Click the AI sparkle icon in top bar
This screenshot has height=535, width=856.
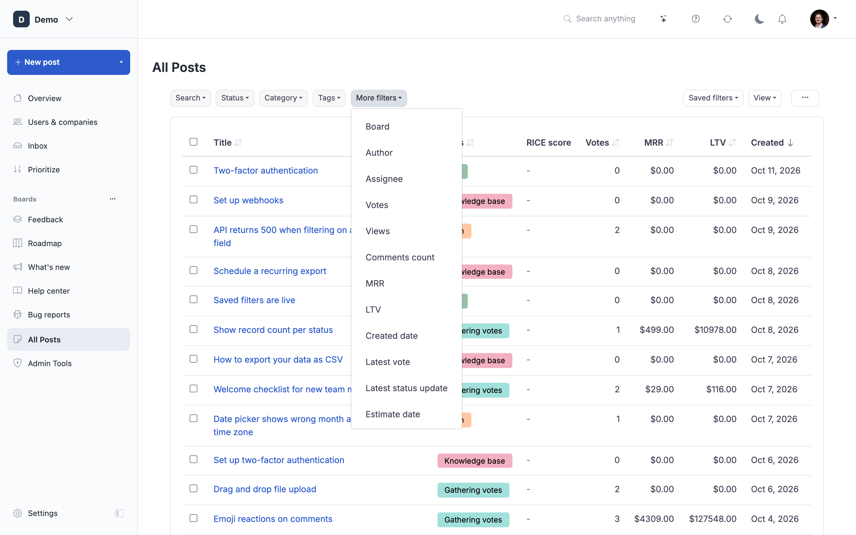663,19
